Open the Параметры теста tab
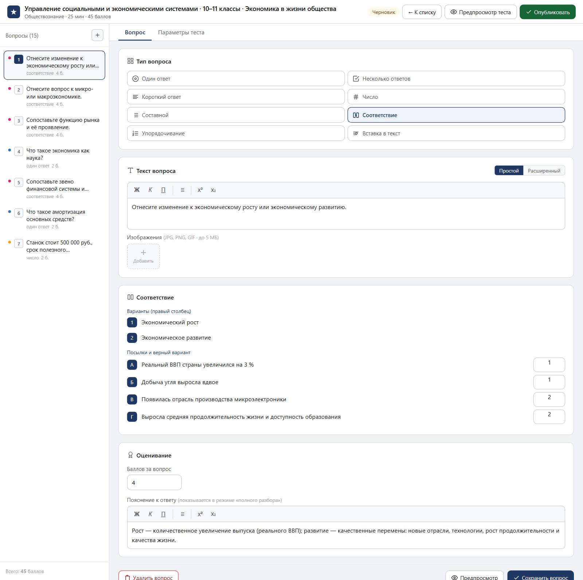 coord(181,32)
